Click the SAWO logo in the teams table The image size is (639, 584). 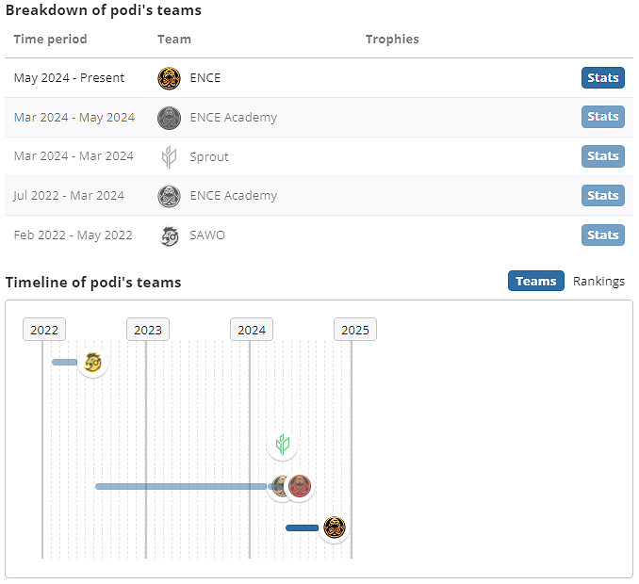(169, 235)
